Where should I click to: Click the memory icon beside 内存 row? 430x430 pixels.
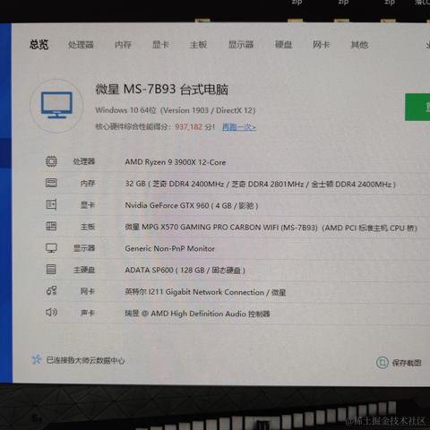[x=51, y=183]
